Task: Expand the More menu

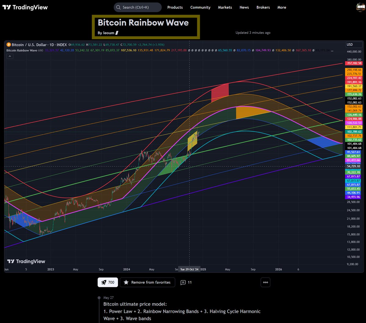Action: point(282,7)
